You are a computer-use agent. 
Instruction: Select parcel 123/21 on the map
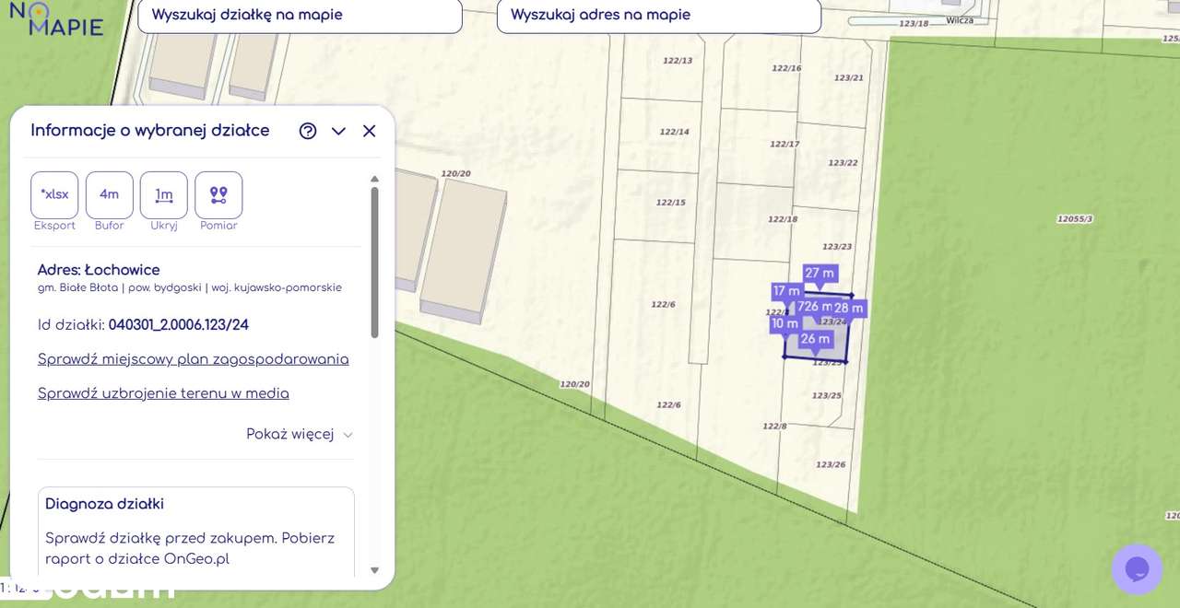pos(849,77)
